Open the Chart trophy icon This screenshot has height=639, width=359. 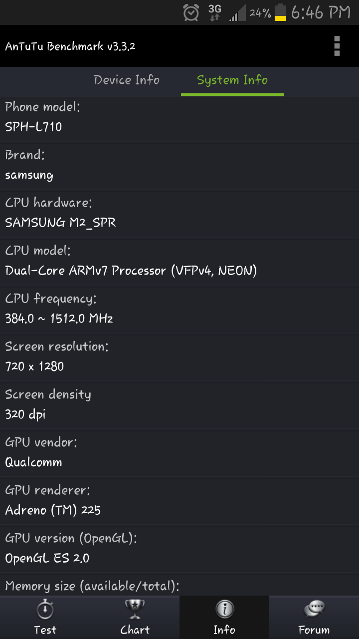pos(135,610)
